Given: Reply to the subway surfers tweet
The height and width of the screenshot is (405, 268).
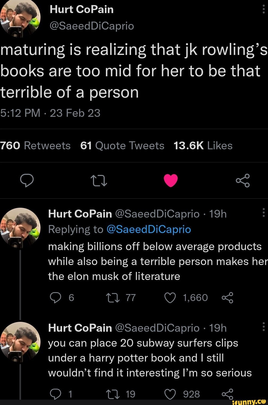Looking at the screenshot, I should point(55,394).
